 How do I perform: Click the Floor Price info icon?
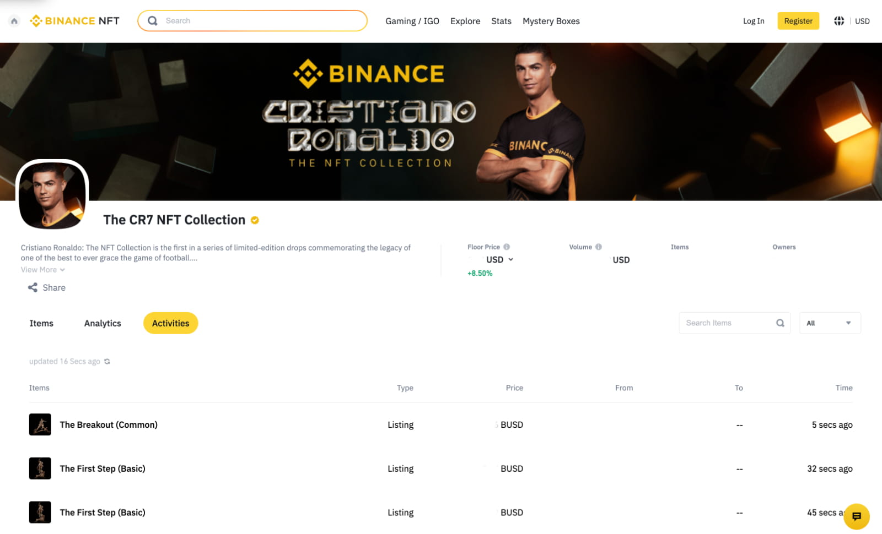click(507, 247)
